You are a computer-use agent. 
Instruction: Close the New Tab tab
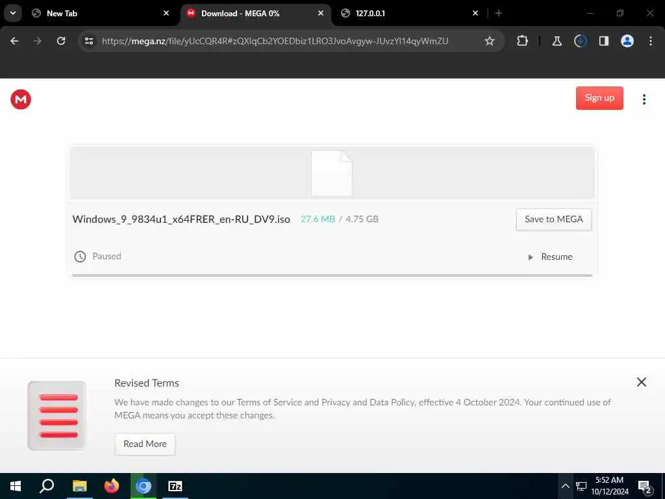point(166,13)
